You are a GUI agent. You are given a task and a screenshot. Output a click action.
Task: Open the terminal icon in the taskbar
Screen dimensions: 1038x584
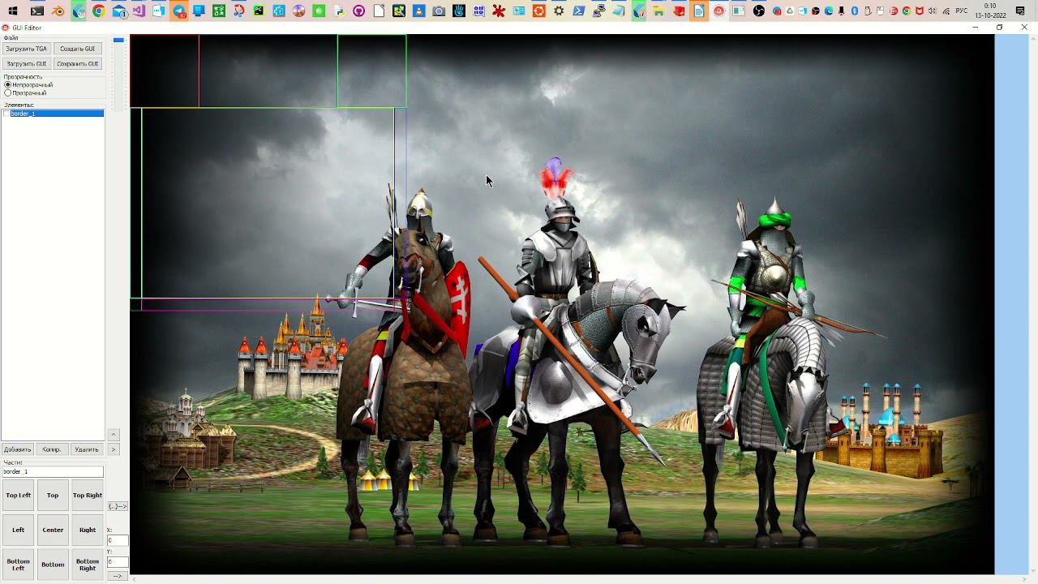click(37, 11)
